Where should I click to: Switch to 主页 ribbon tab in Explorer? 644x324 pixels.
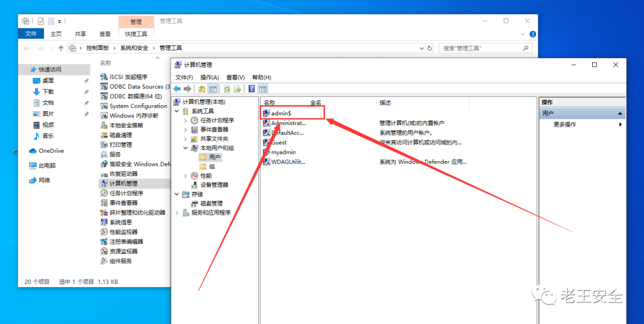pyautogui.click(x=56, y=34)
